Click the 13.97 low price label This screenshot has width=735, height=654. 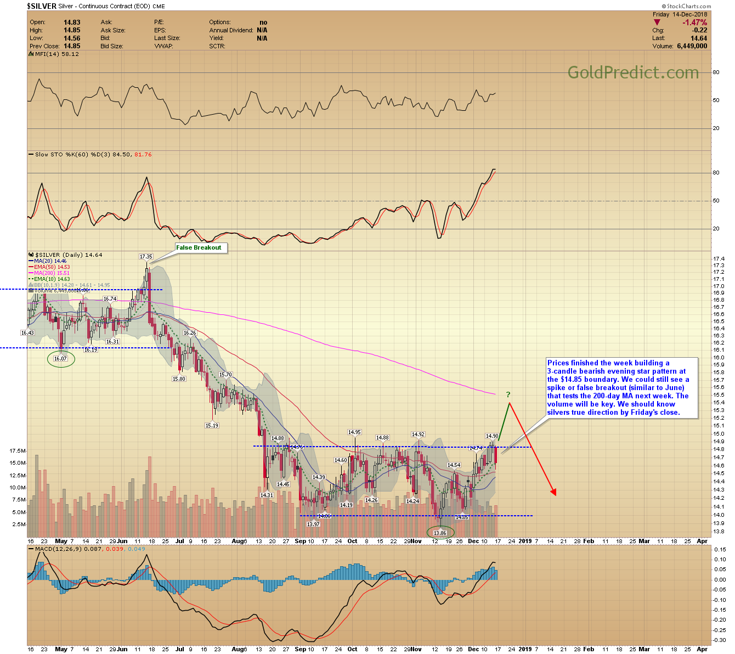pos(313,524)
